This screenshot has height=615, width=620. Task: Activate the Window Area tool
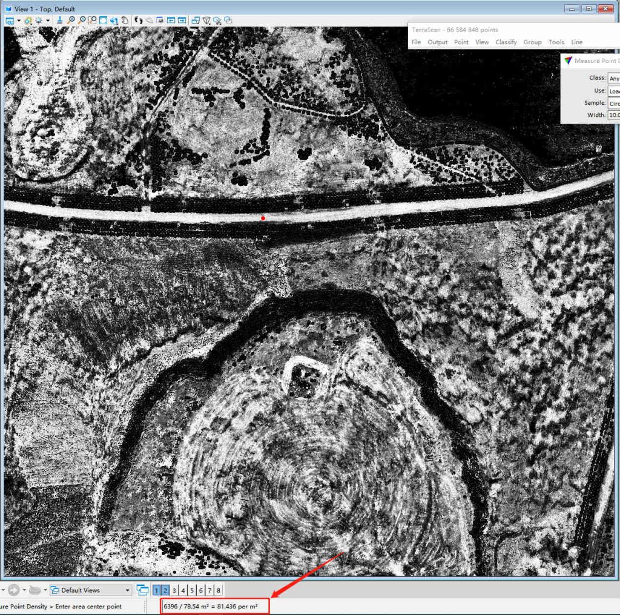coord(93,20)
